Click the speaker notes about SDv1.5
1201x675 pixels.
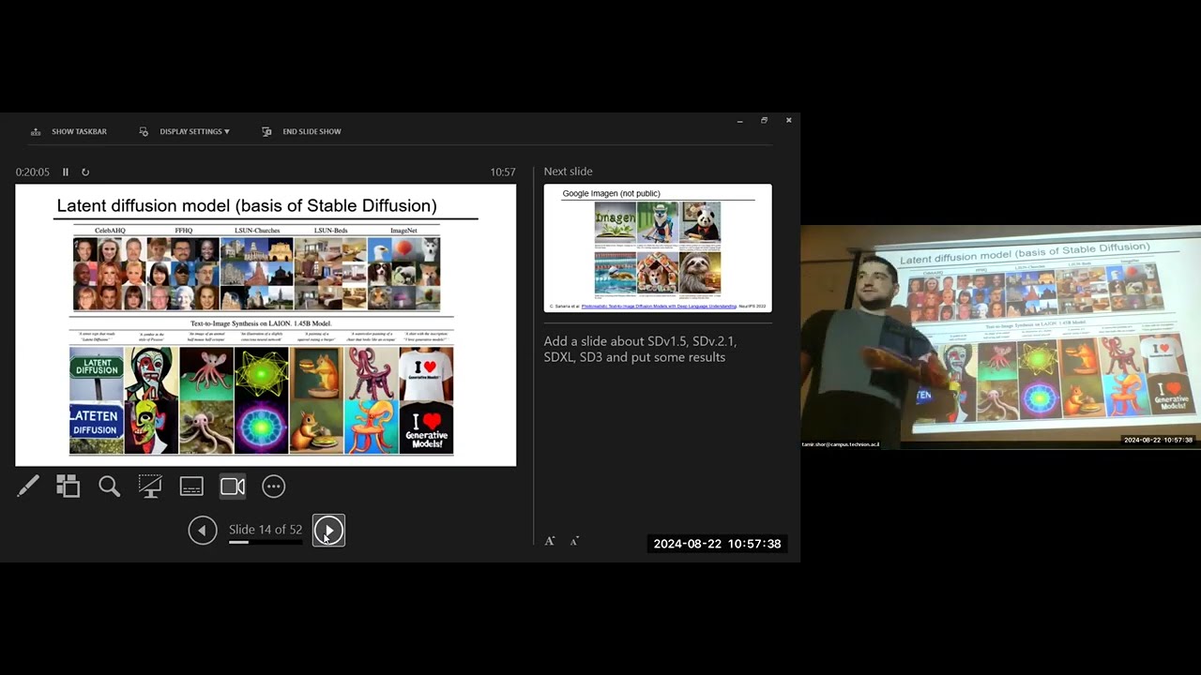click(x=640, y=349)
